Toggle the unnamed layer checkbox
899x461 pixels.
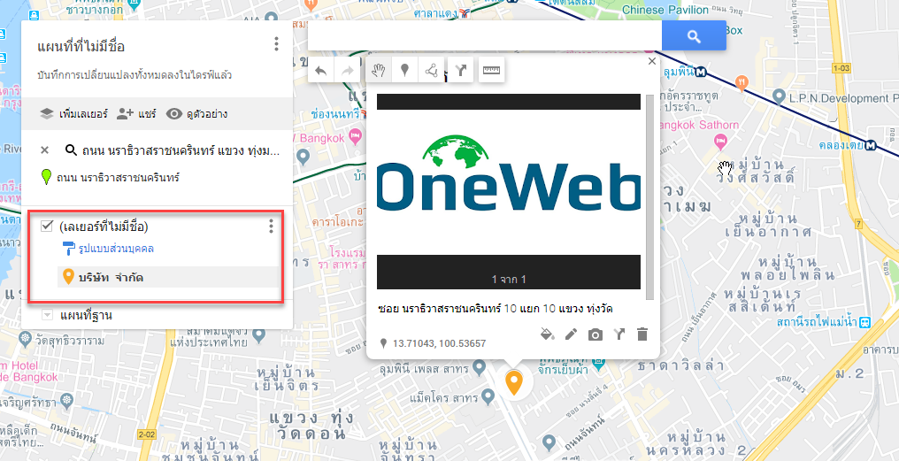pos(47,227)
